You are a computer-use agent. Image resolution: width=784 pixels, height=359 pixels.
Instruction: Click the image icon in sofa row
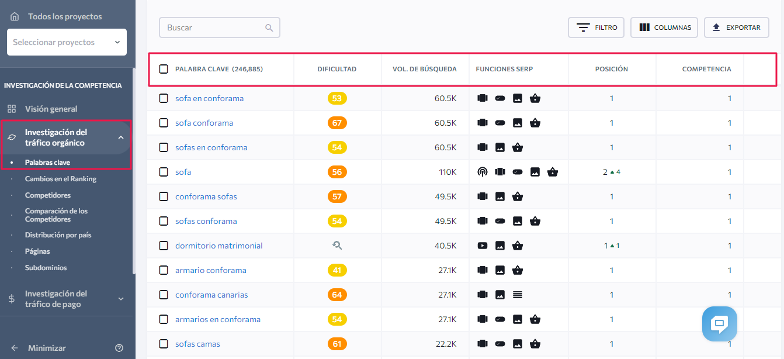pyautogui.click(x=535, y=172)
